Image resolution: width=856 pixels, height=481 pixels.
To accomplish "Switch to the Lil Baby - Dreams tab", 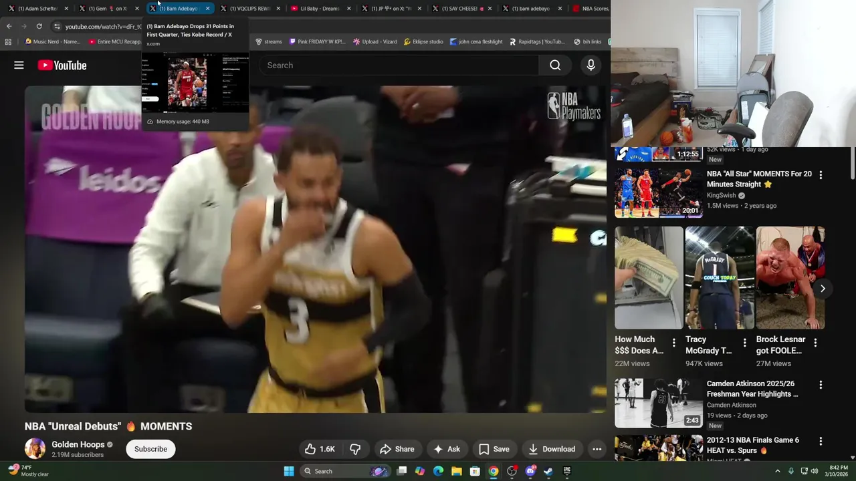I will [320, 8].
